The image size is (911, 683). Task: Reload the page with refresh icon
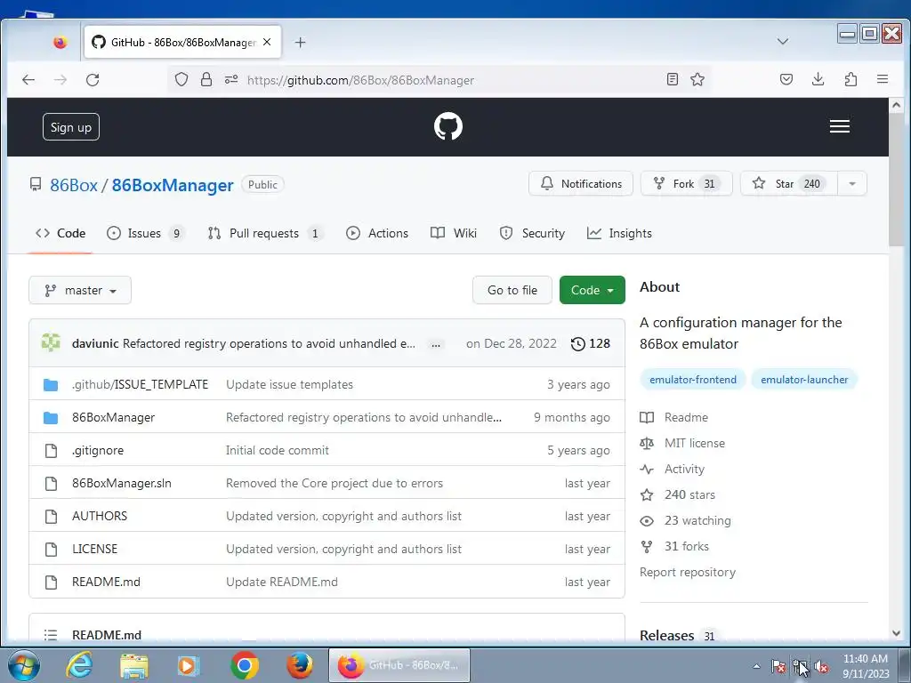(93, 79)
